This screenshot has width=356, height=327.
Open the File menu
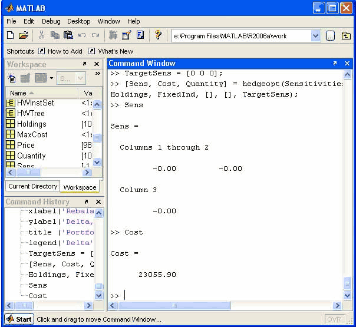click(x=11, y=21)
